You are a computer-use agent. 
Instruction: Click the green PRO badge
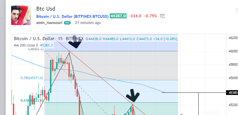67,23
